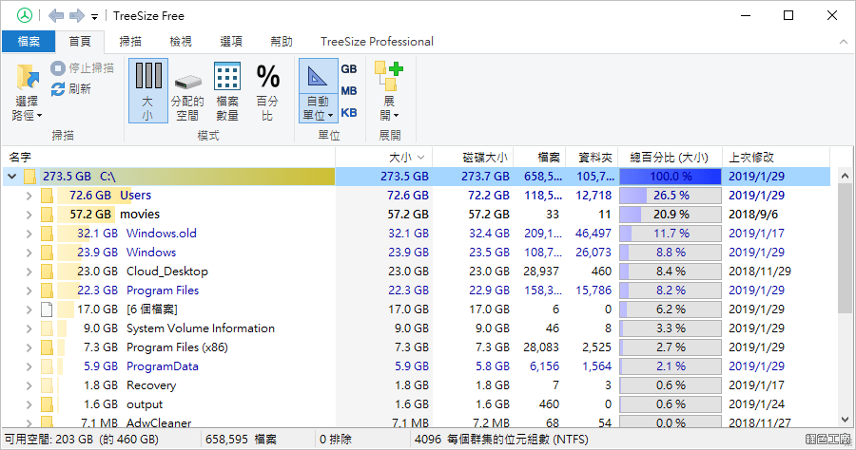Click the list scrollbar down arrow
Image resolution: width=856 pixels, height=450 pixels.
click(x=845, y=420)
